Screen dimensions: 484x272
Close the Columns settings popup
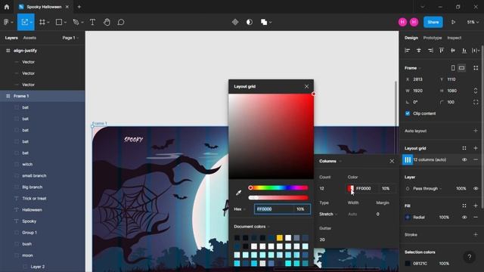point(392,161)
